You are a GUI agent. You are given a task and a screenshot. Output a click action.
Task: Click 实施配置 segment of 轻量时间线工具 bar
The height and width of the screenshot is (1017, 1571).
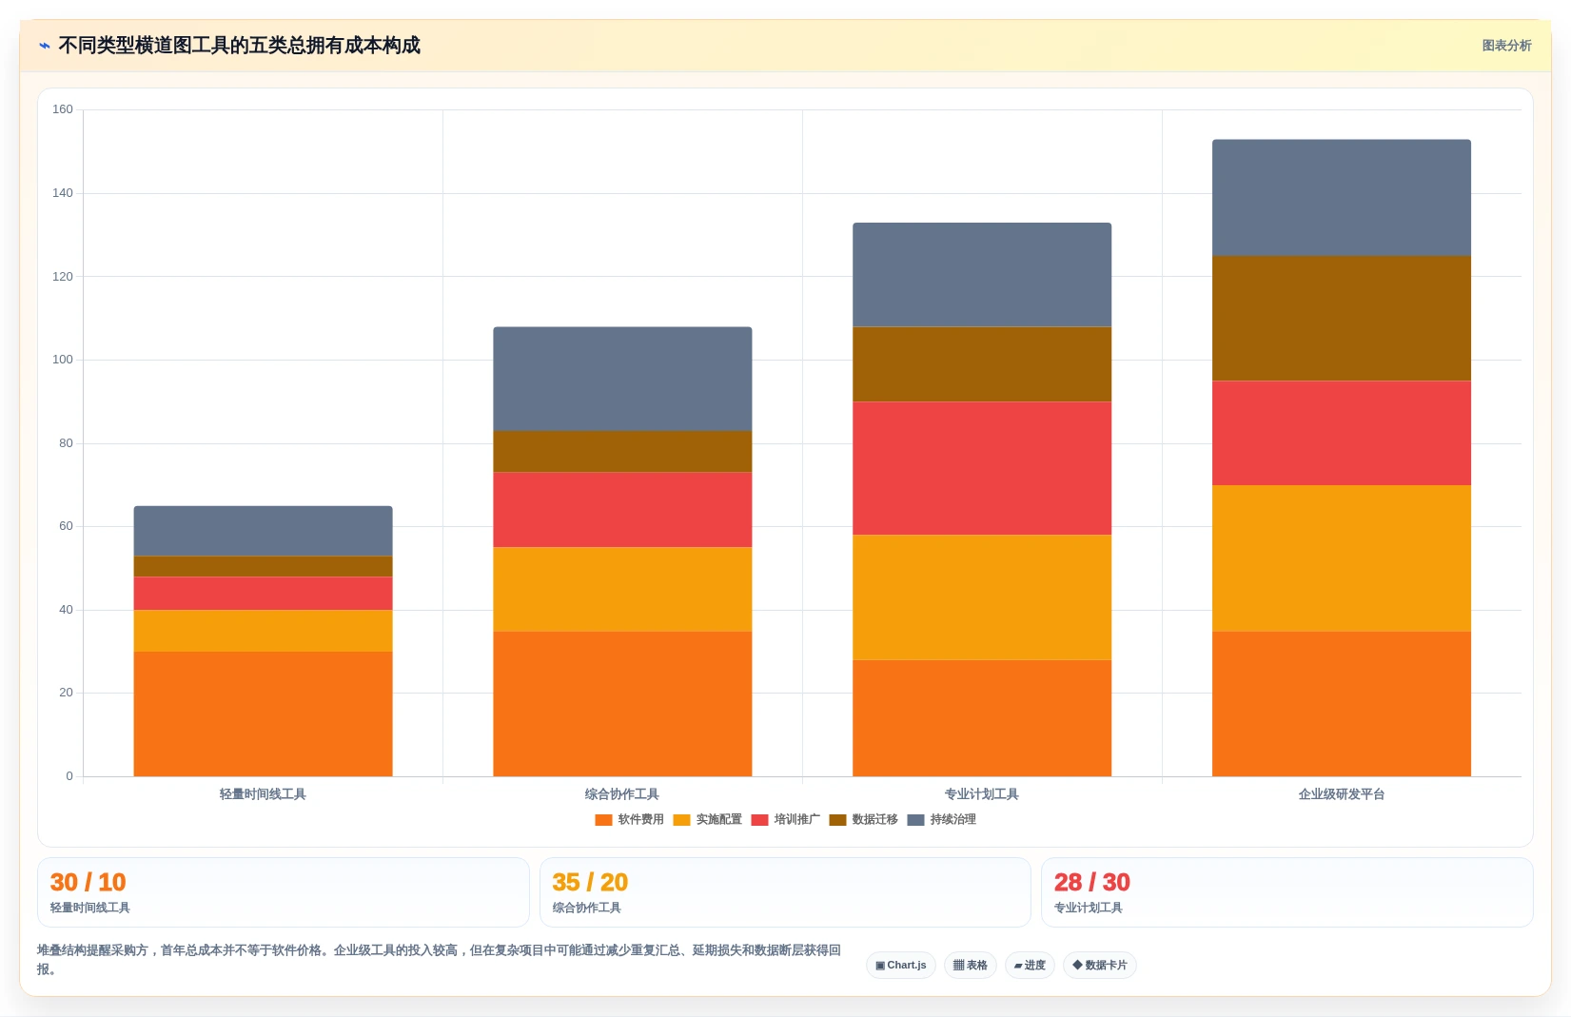tap(263, 631)
